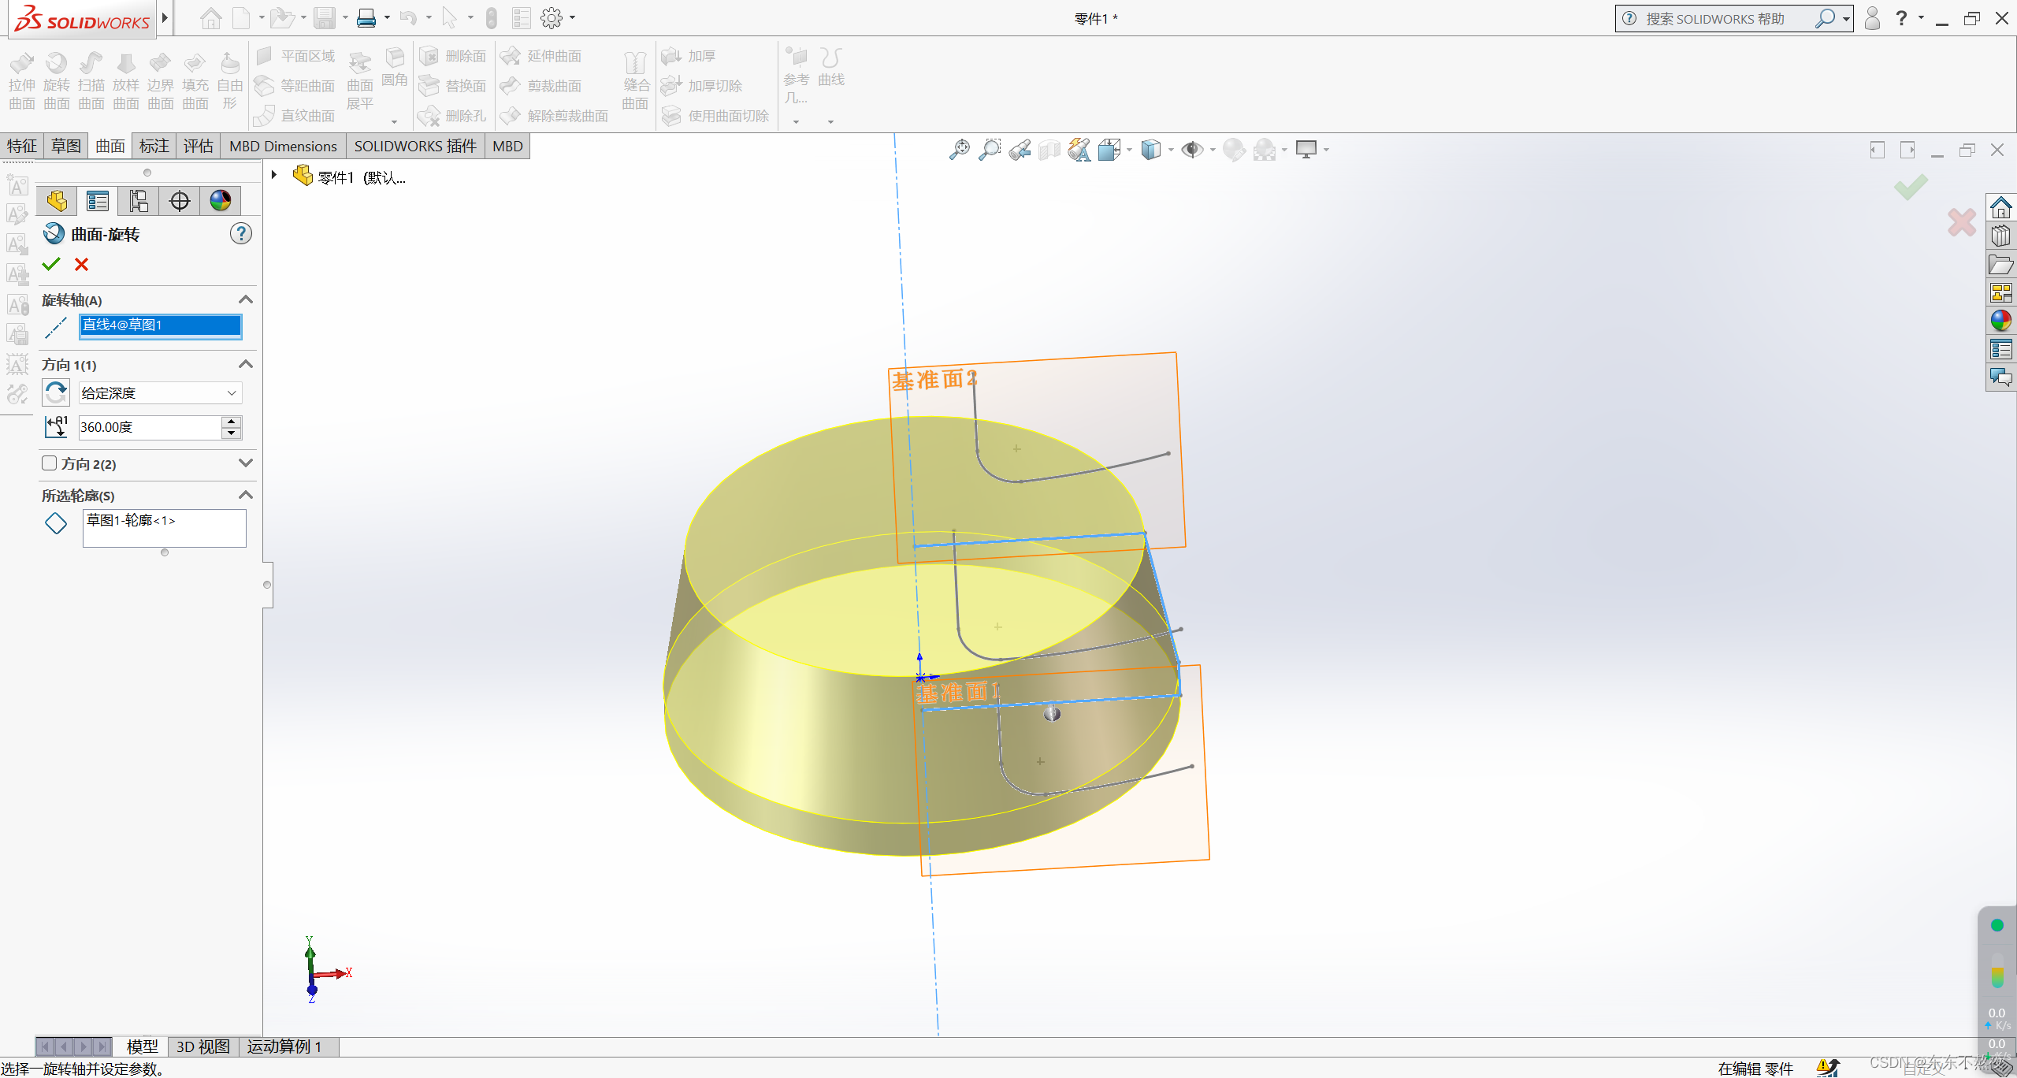Open the SOLIDWORKS 插件 tab
The image size is (2017, 1078).
point(415,146)
